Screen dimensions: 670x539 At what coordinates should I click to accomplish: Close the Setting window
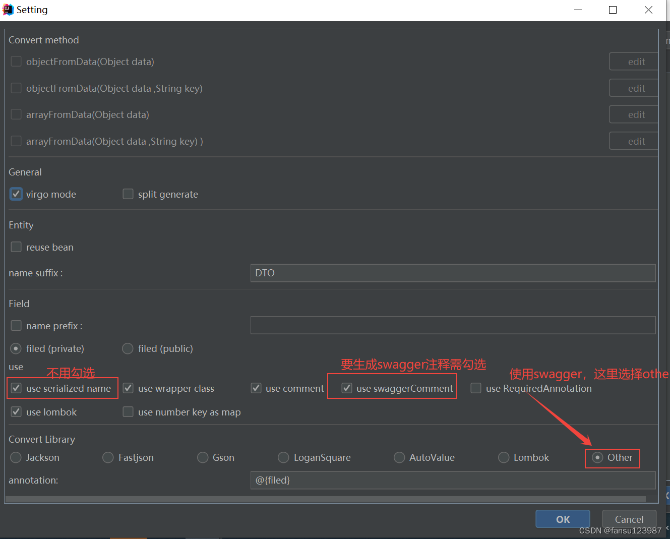(649, 10)
